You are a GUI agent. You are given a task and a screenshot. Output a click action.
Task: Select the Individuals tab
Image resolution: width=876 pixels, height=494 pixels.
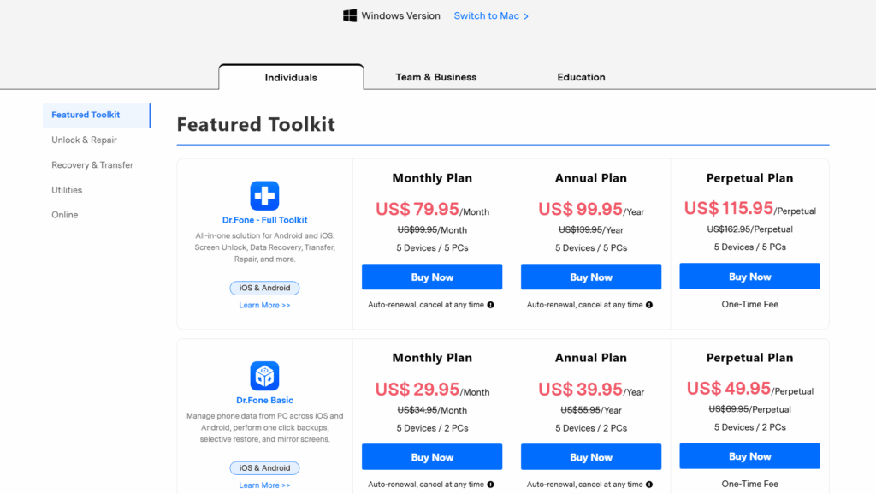[x=291, y=78]
